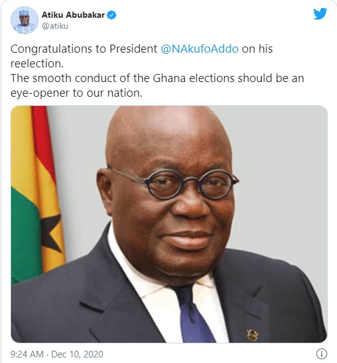The height and width of the screenshot is (363, 337).
Task: Click the 'eye-opener to our nation' line
Action: coord(76,93)
